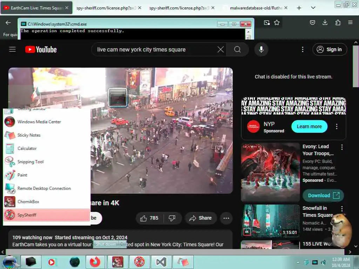
Task: Like the live stream video
Action: [x=149, y=218]
